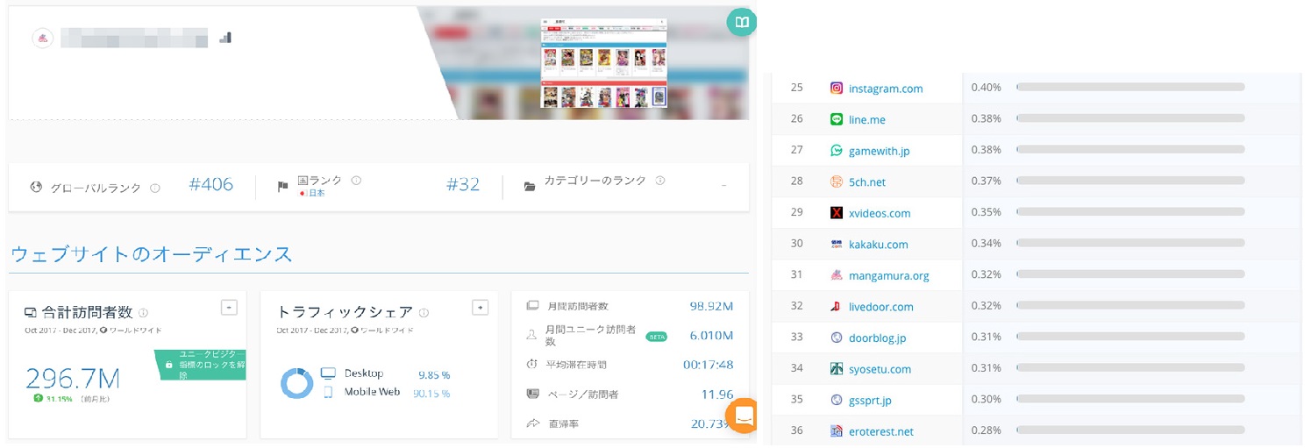Open the 5ch.net link
1311x448 pixels.
tap(867, 181)
